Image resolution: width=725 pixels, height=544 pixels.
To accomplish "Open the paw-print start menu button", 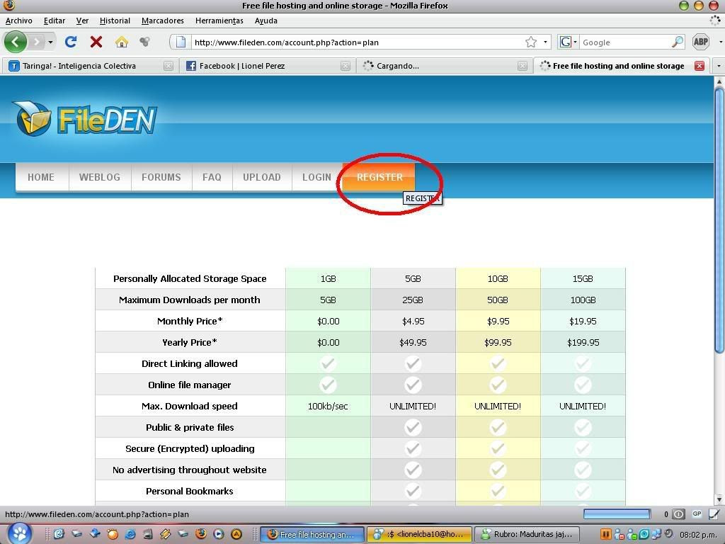I will coord(19,534).
